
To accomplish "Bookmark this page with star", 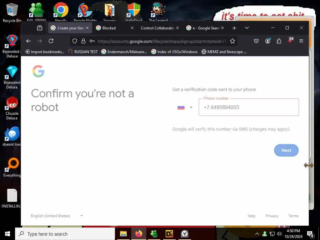I will pos(232,41).
